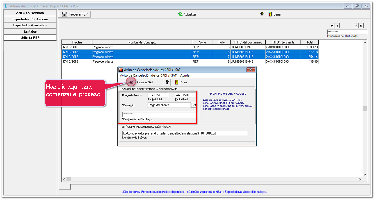Click the Procesar REP toolbar icon
The height and width of the screenshot is (200, 375).
click(x=64, y=14)
